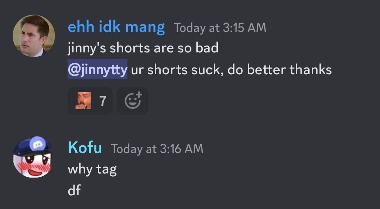Open the @jinnytty mention
Image resolution: width=380 pixels, height=209 pixels.
click(97, 69)
